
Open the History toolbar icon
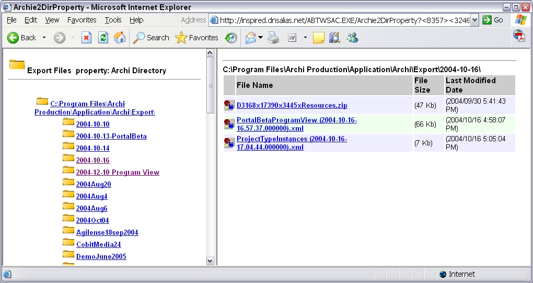[x=230, y=38]
